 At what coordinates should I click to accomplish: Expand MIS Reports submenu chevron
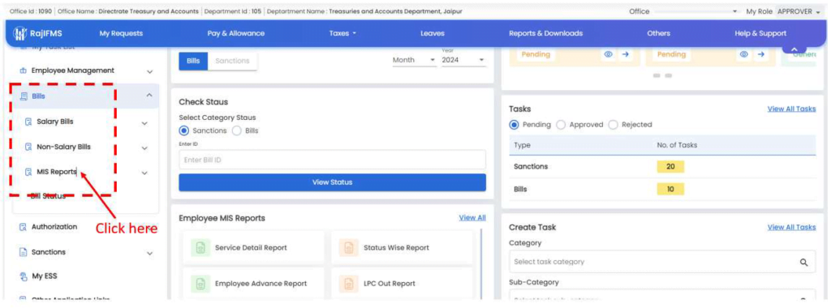(x=144, y=173)
